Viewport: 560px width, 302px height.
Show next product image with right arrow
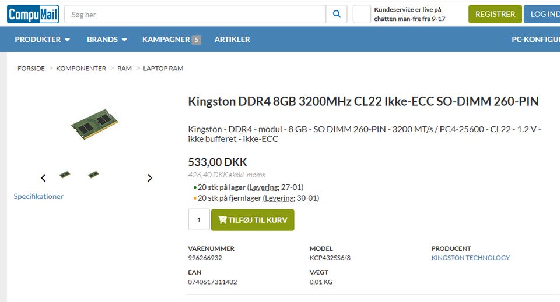click(x=149, y=178)
